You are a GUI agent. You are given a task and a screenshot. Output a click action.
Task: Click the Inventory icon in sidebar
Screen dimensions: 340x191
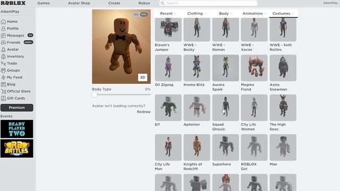pos(3,56)
